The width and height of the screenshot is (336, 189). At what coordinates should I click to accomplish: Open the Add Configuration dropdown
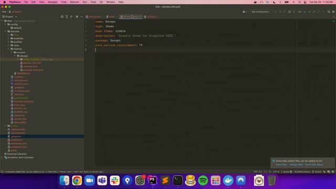[x=261, y=12]
